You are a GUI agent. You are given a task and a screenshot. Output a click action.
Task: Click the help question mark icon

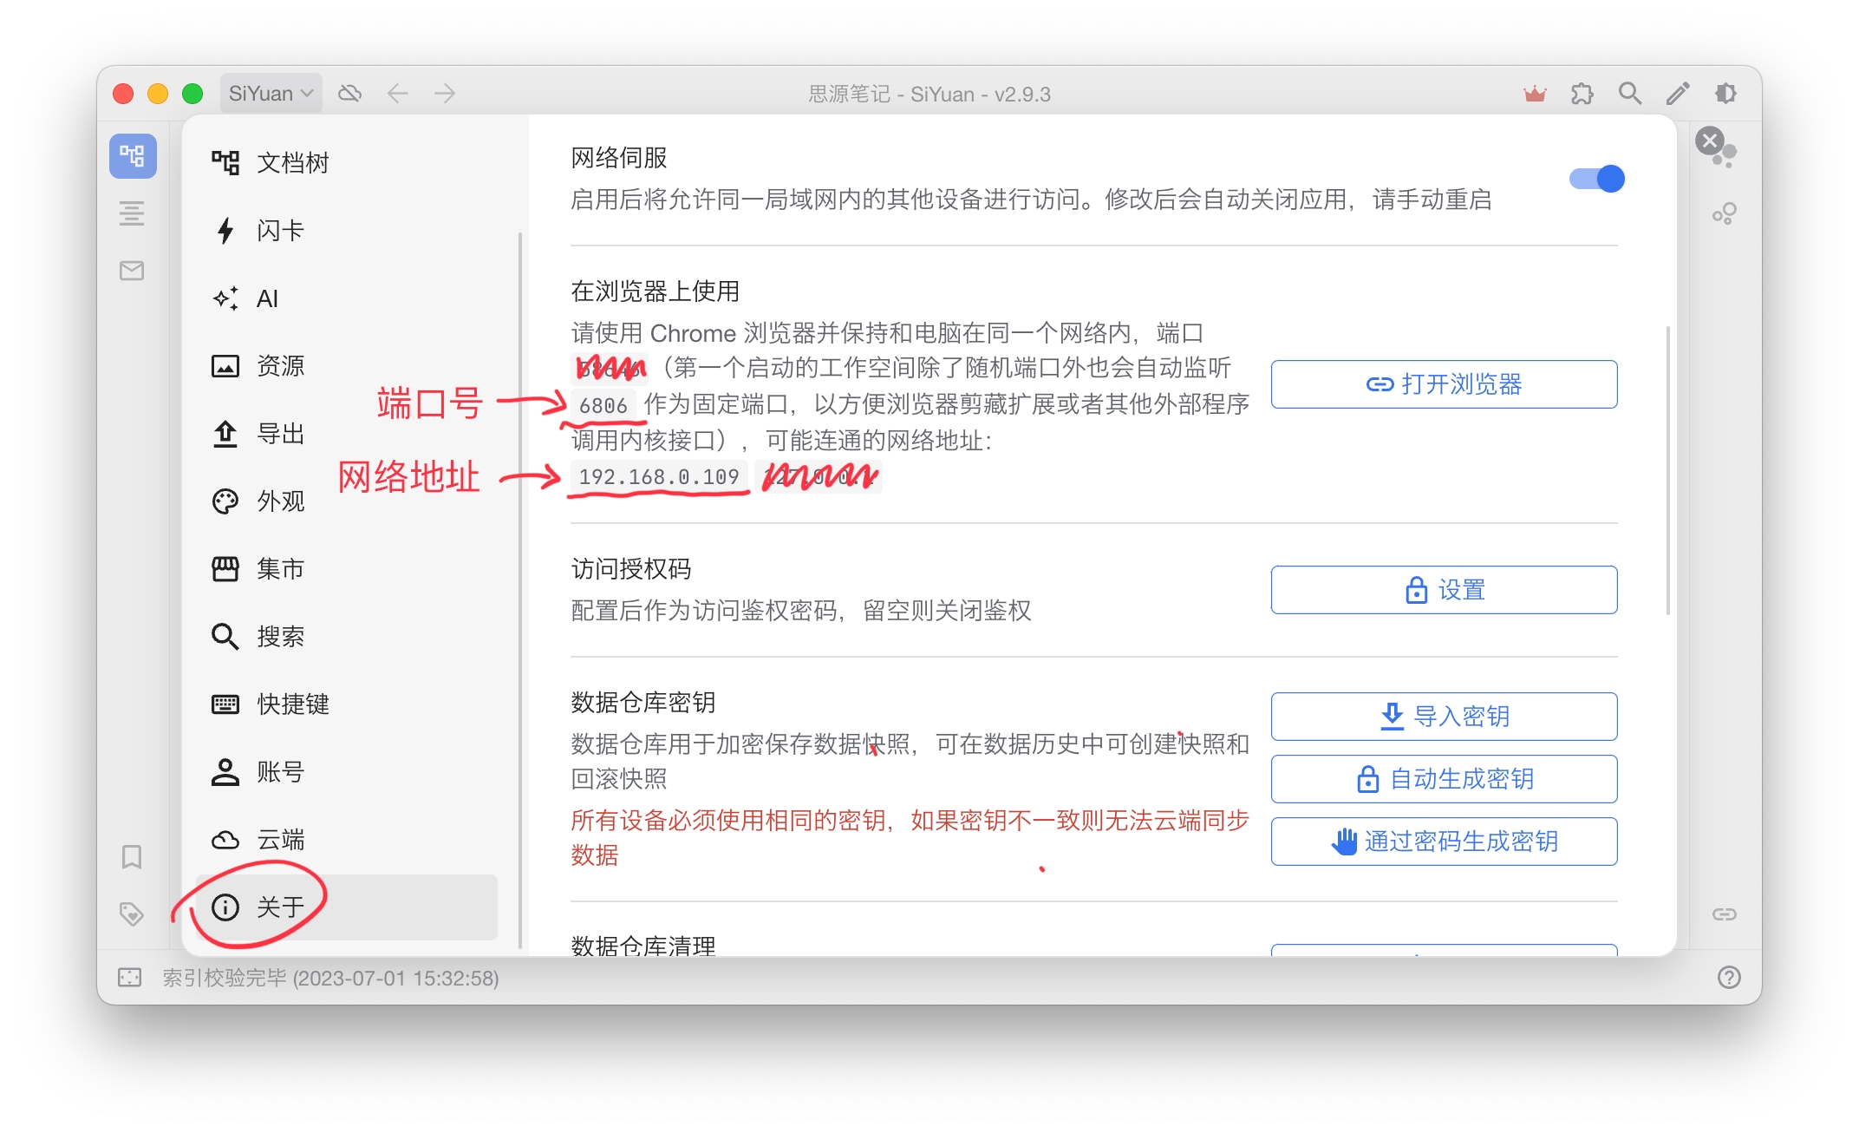click(x=1729, y=978)
